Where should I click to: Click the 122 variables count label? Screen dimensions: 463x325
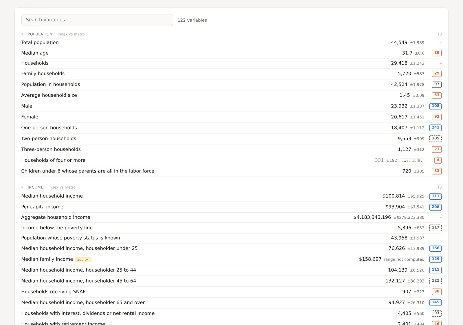tap(192, 20)
